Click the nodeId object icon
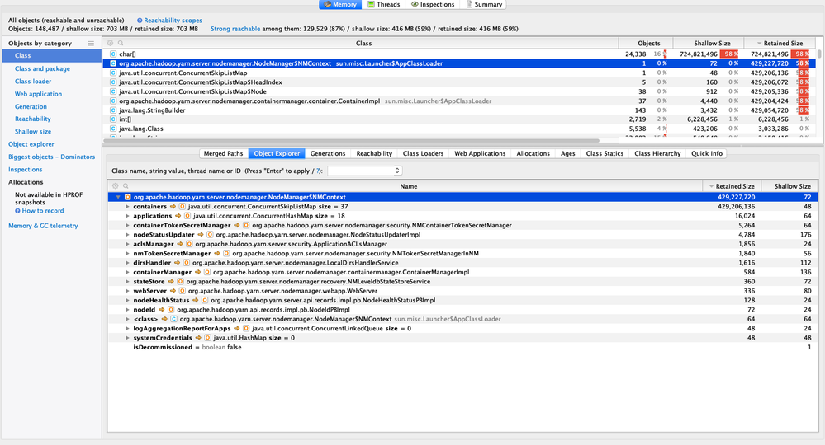The image size is (825, 445). pos(171,310)
